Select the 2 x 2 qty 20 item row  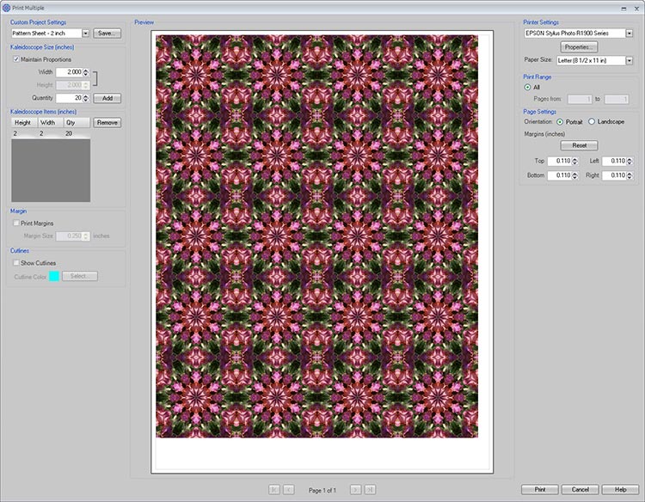pos(51,133)
